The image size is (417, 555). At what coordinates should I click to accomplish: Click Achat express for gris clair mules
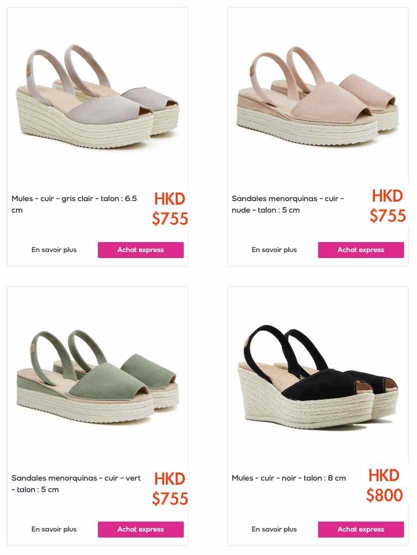[141, 250]
